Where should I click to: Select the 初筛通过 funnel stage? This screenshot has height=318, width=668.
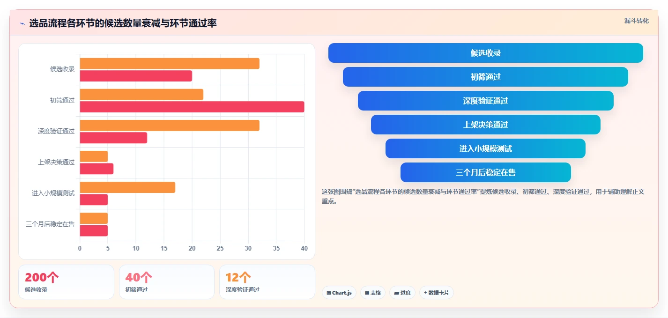(485, 77)
